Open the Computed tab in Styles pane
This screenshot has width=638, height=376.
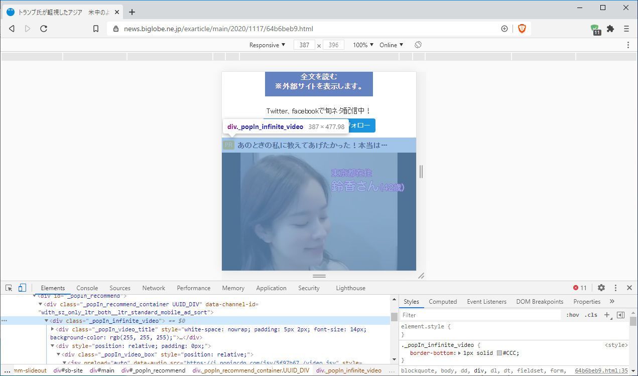point(442,301)
